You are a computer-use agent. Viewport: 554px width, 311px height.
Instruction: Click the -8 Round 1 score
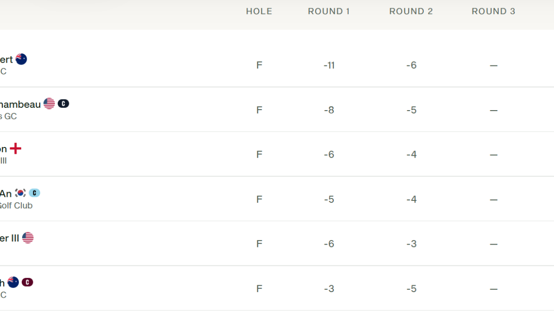[x=329, y=110]
